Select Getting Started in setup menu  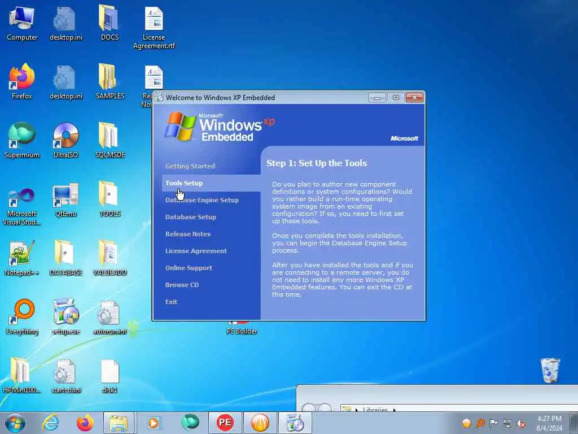point(190,166)
